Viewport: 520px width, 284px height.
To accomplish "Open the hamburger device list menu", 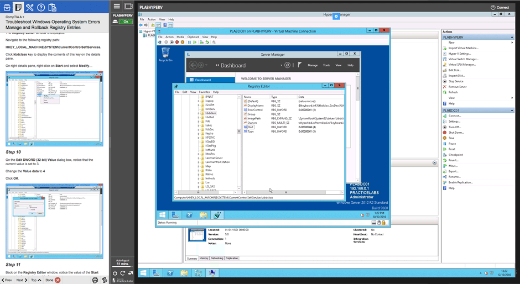I will point(116,6).
